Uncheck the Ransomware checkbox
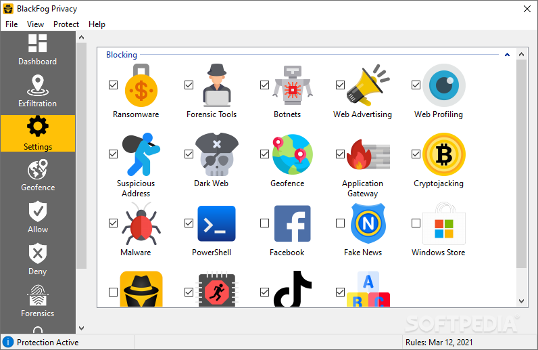 (114, 85)
